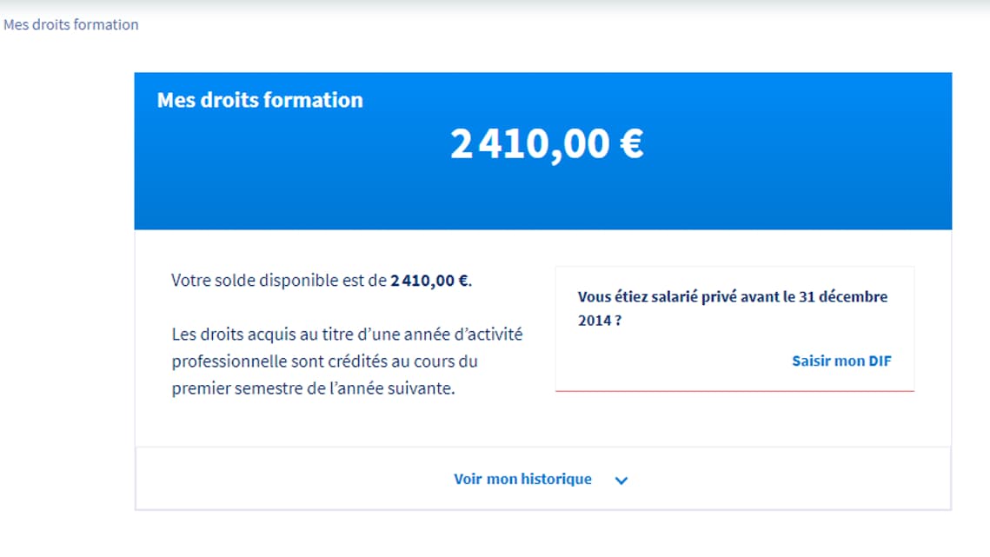This screenshot has width=990, height=557.
Task: Click the word professionnelle in the paragraph
Action: tap(228, 361)
